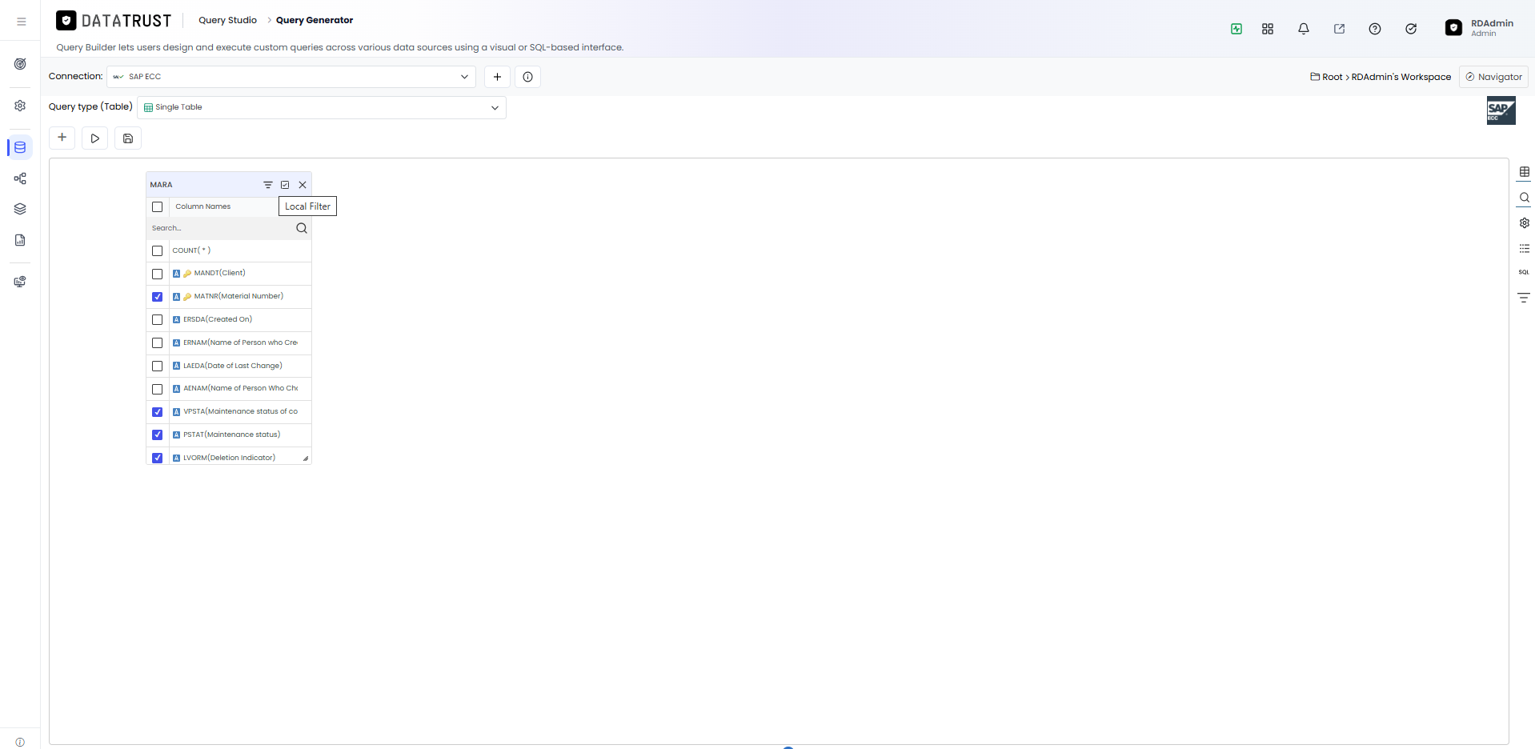The image size is (1535, 749).
Task: Go to the Query Studio breadcrumb
Action: (x=227, y=20)
